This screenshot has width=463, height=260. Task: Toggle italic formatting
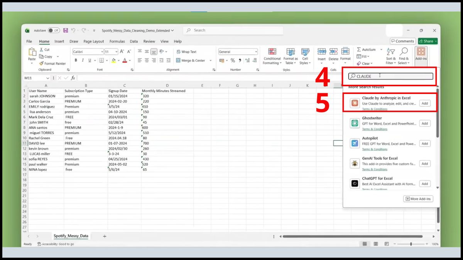click(83, 60)
